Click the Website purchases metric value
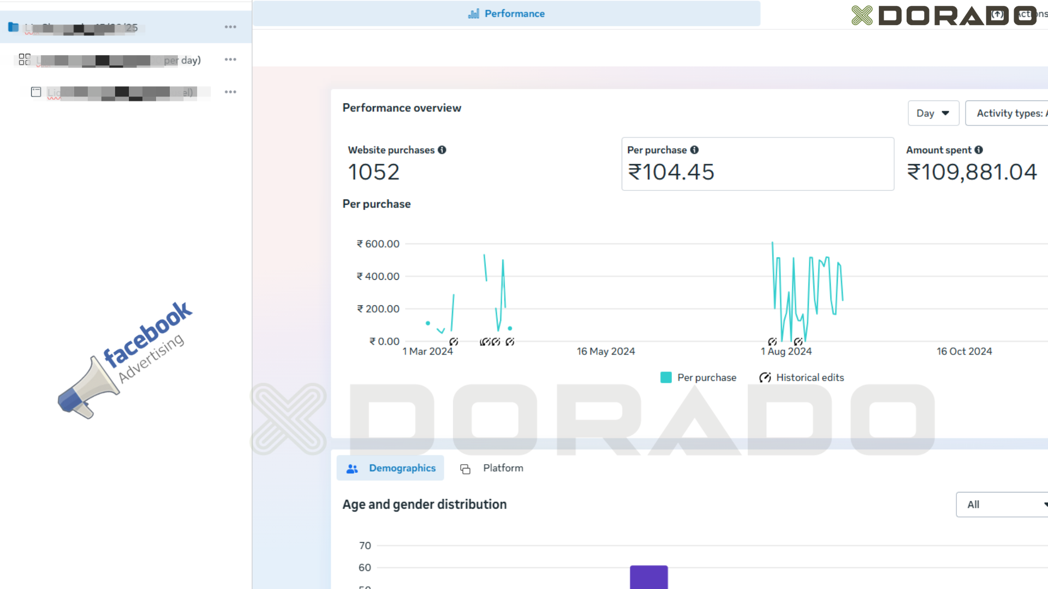This screenshot has height=589, width=1048. 374,172
